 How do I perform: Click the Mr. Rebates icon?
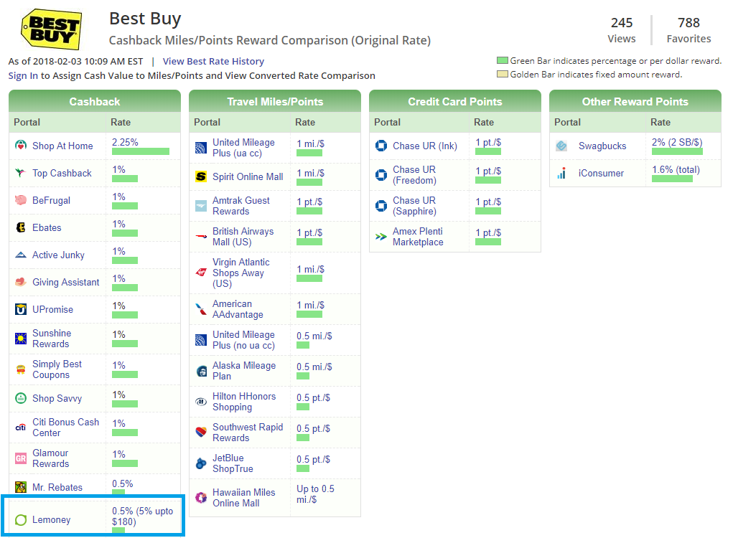click(21, 487)
